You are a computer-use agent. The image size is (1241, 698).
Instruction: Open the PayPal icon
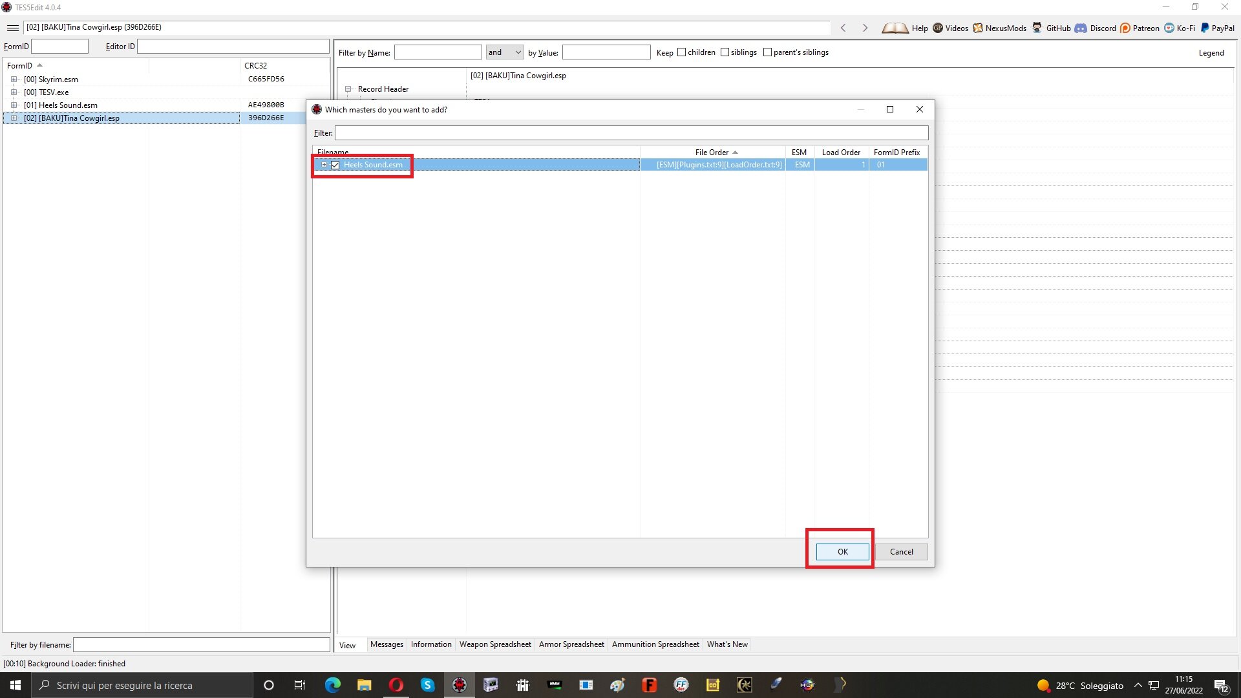[1205, 28]
